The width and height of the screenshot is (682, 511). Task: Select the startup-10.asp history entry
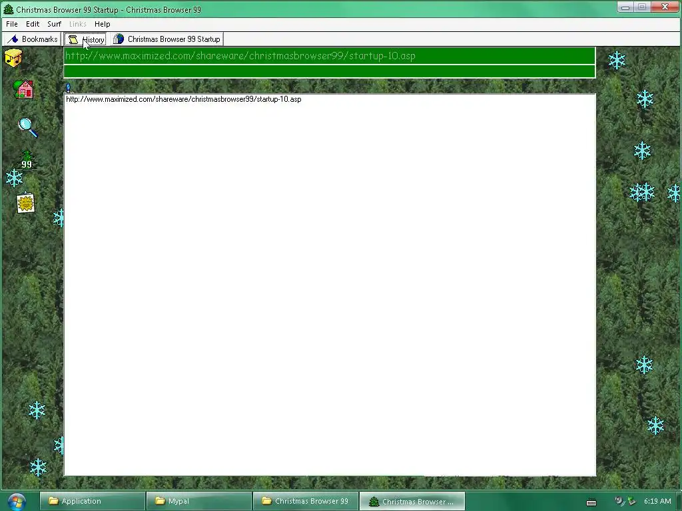tap(184, 99)
